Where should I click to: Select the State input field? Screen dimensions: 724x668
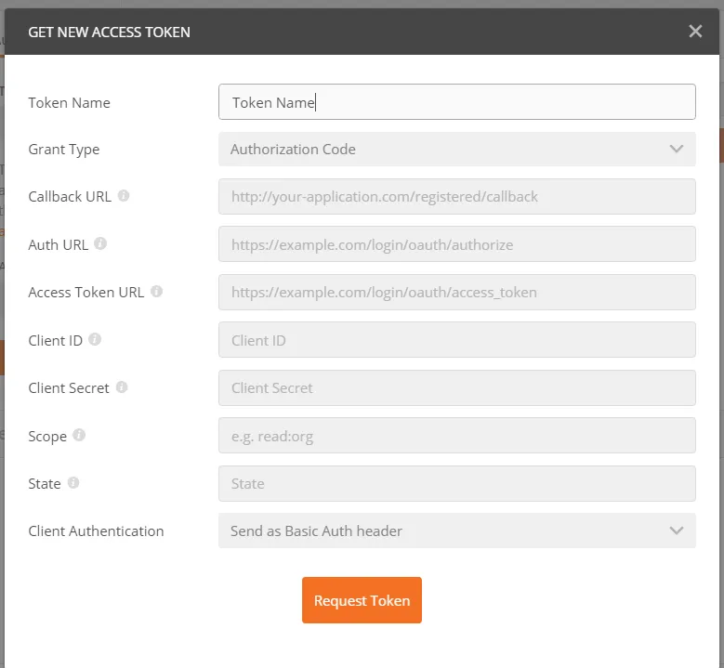point(456,483)
